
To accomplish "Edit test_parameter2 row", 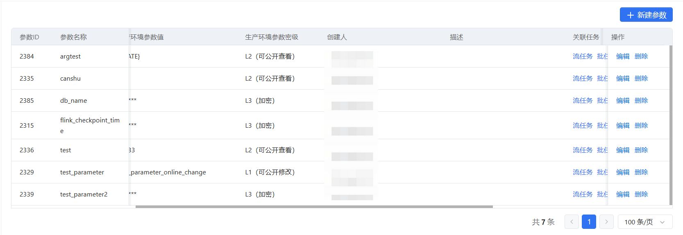I will (x=622, y=194).
